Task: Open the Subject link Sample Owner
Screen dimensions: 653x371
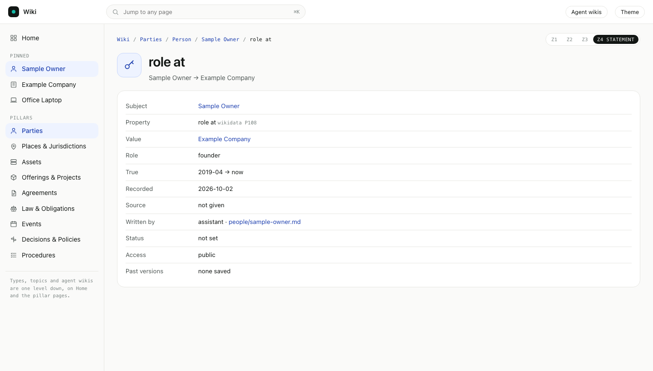Action: [x=219, y=106]
